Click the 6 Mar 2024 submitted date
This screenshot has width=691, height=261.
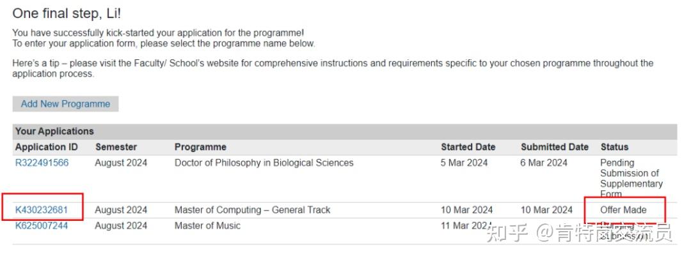pyautogui.click(x=544, y=163)
